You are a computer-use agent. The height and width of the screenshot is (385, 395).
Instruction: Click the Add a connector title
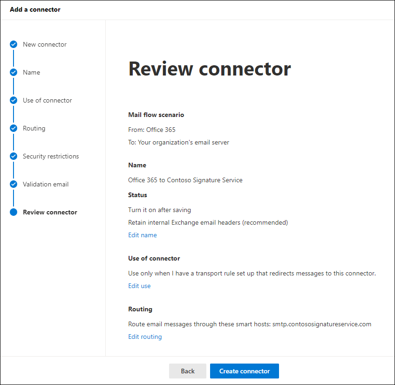coord(35,9)
